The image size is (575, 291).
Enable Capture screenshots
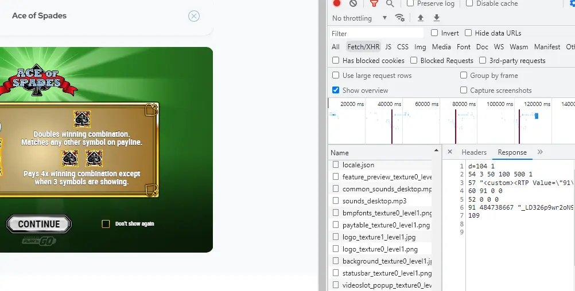[x=464, y=90]
